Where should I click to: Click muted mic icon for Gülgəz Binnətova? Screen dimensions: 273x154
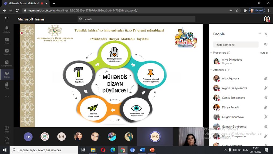(x=266, y=117)
